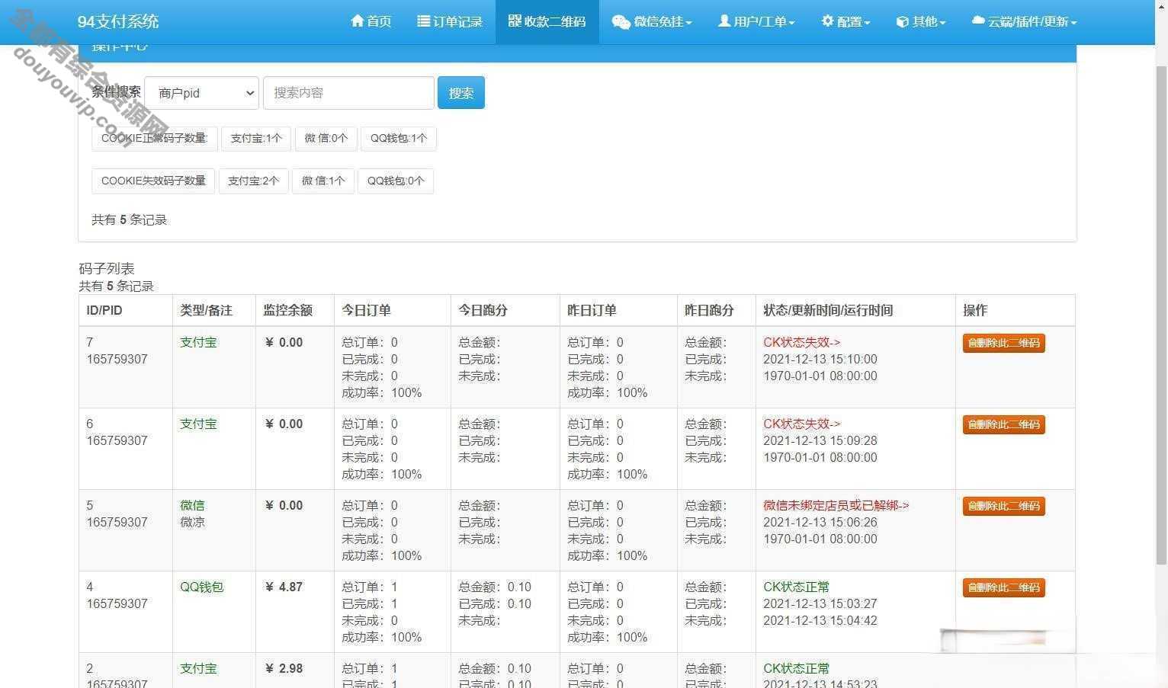Click the blue 搜索 button

point(461,93)
